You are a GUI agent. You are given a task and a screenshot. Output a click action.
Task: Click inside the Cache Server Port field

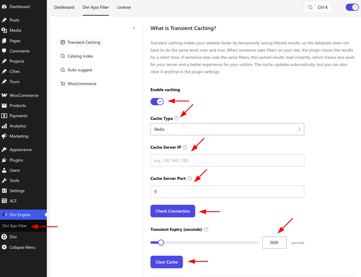click(227, 192)
